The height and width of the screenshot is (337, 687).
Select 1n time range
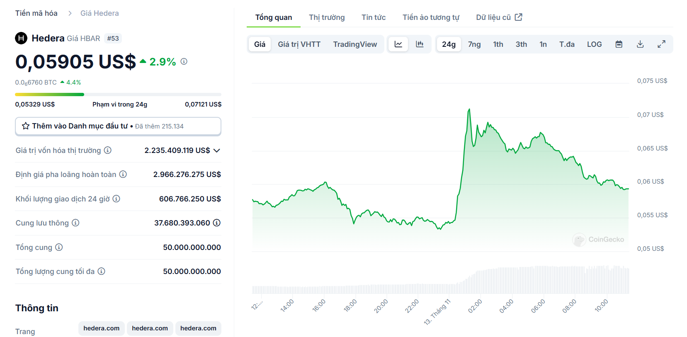(x=543, y=44)
